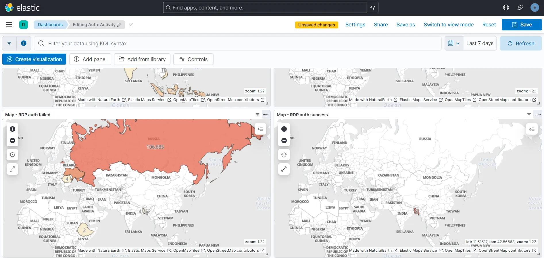Open measure tools on RDP auth success map

pos(284,169)
